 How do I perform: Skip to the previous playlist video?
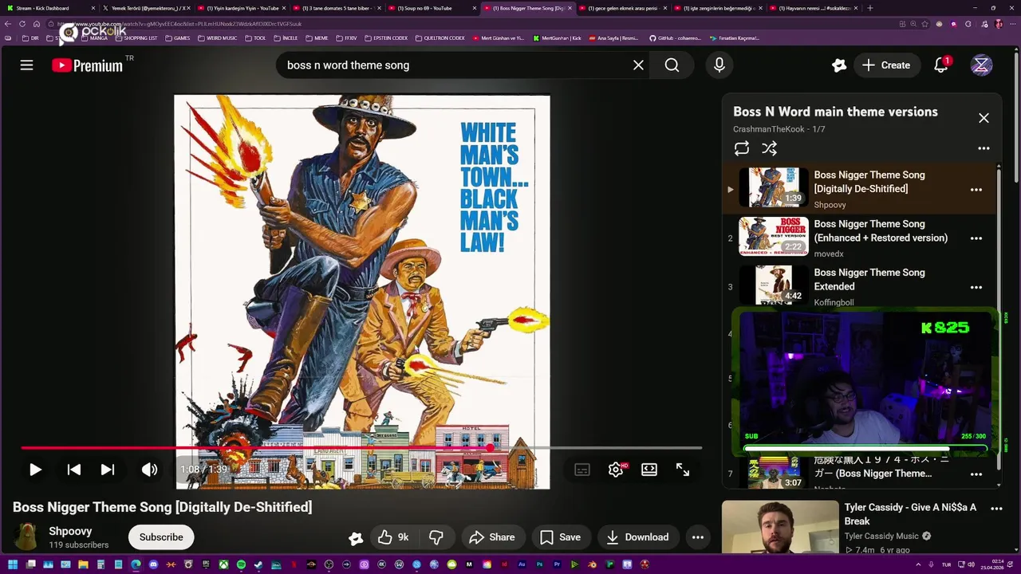point(73,470)
